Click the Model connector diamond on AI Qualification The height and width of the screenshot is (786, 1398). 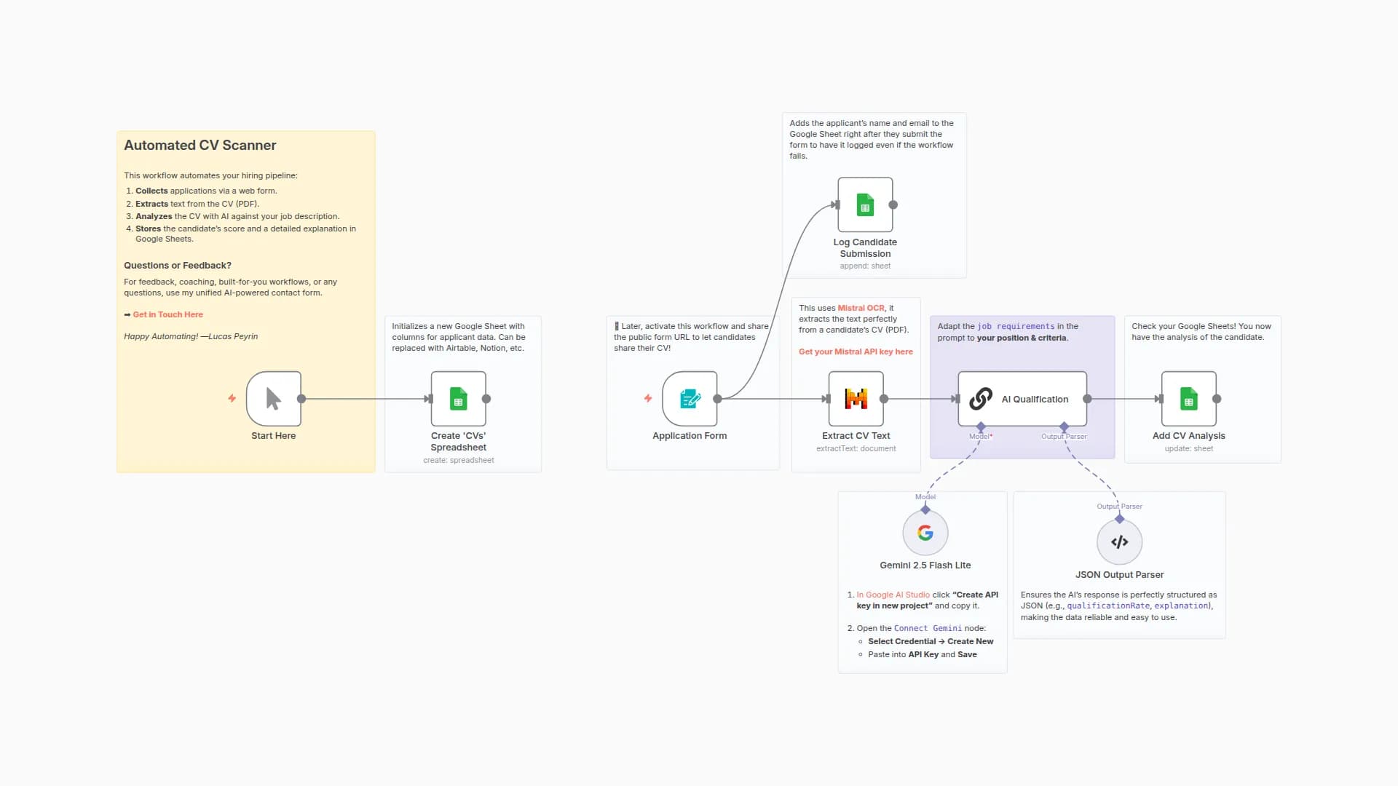coord(981,426)
